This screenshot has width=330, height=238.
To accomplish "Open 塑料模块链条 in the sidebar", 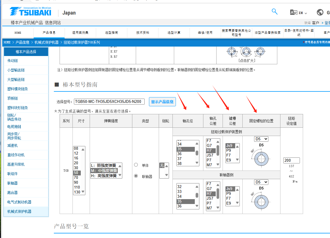I will (26, 89).
